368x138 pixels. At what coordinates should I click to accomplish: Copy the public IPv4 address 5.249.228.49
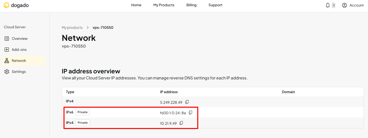click(187, 102)
